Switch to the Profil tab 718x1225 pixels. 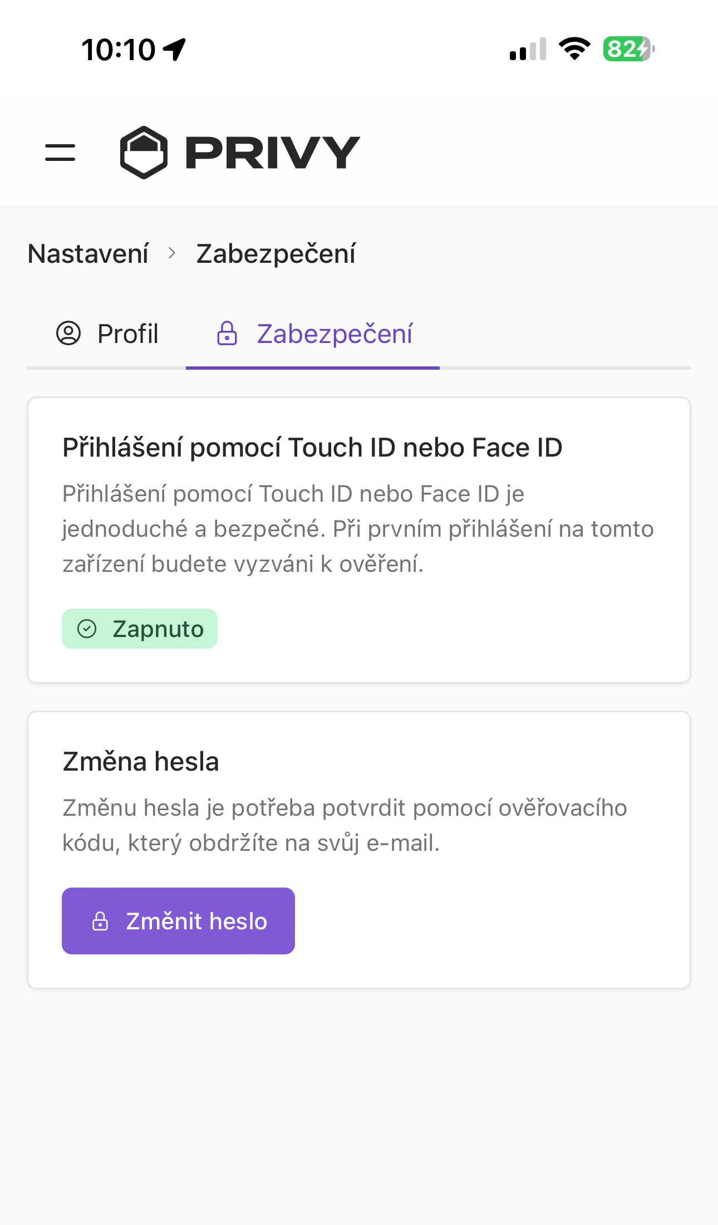click(x=127, y=333)
